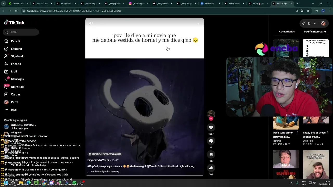Open the comments bubble icon showing 6
333x187 pixels.
click(x=211, y=141)
